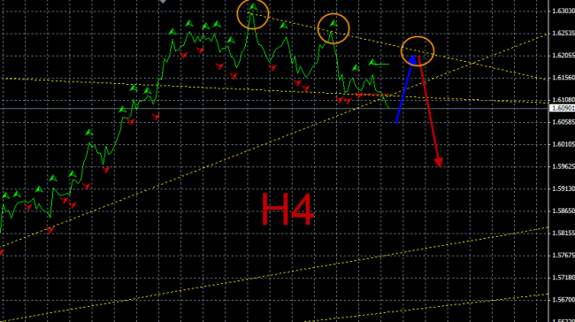Select the 1.57180 price scale value

(x=563, y=278)
